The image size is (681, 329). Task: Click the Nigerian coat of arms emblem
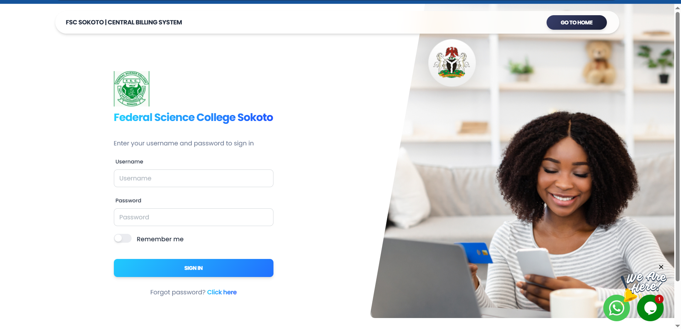pyautogui.click(x=452, y=63)
